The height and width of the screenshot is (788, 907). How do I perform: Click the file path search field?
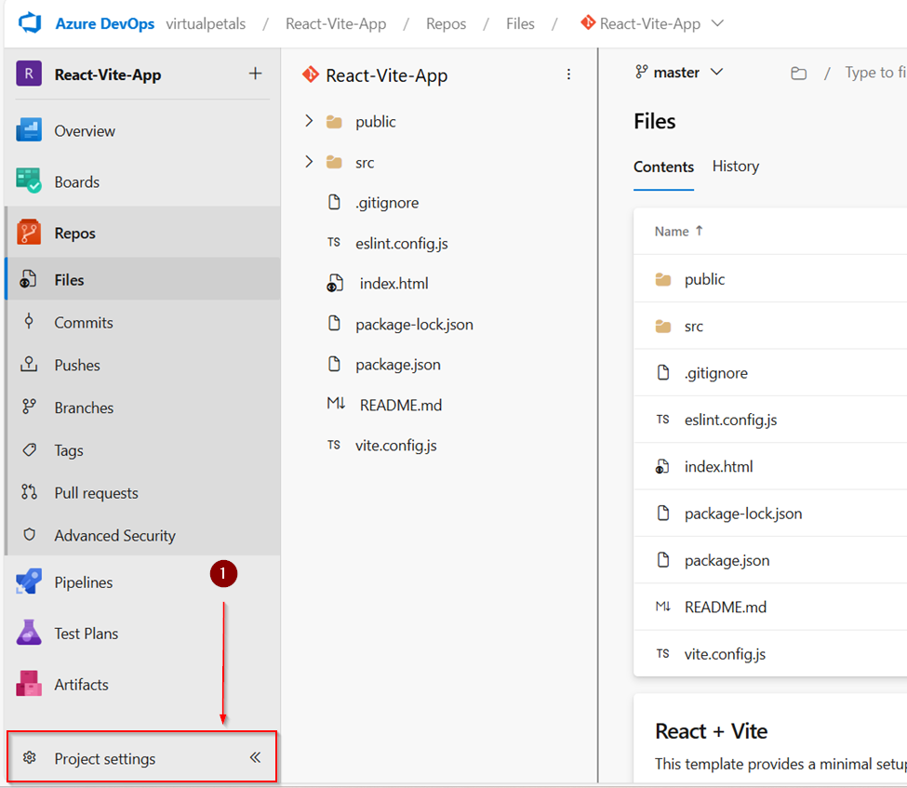tap(875, 73)
